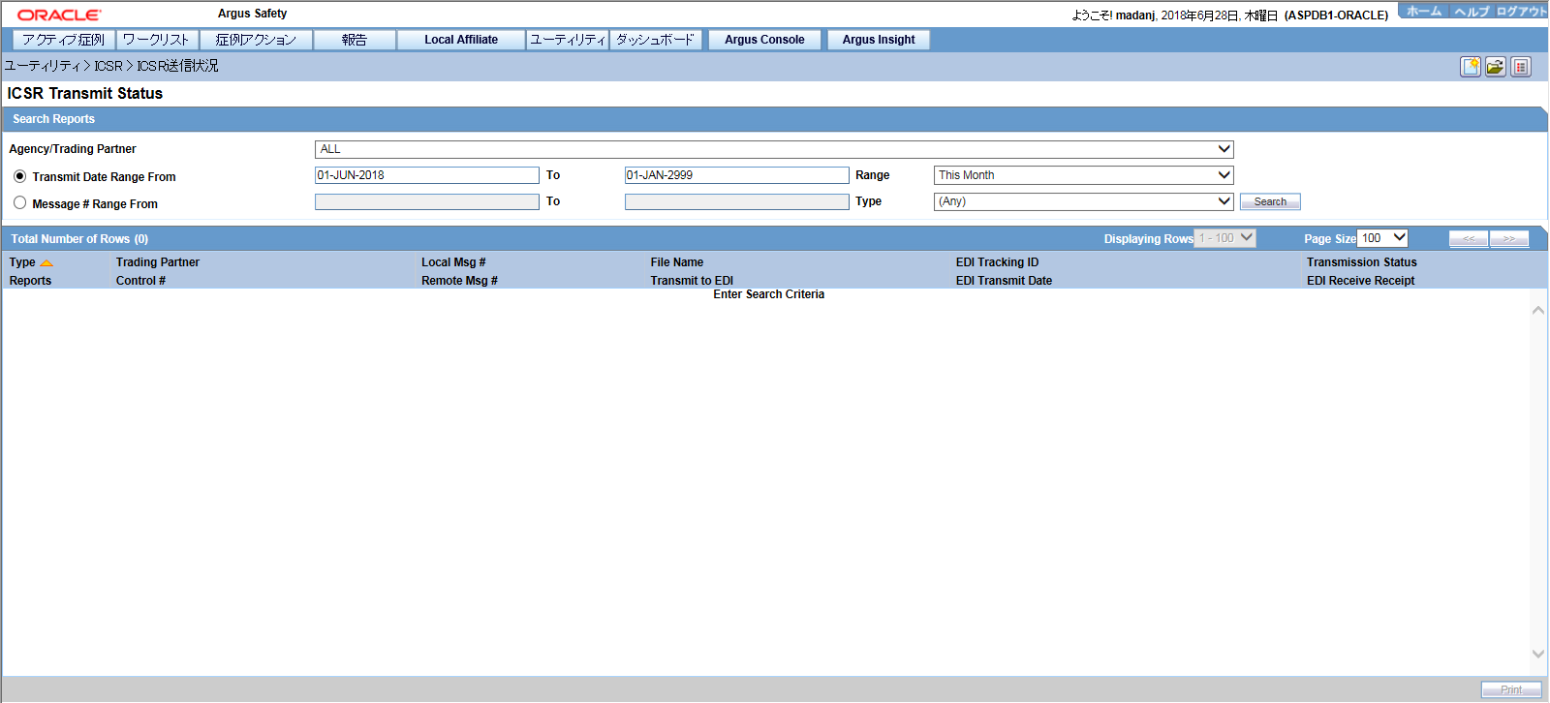Viewport: 1550px width, 703px height.
Task: Go to next page with >> button
Action: tap(1509, 239)
